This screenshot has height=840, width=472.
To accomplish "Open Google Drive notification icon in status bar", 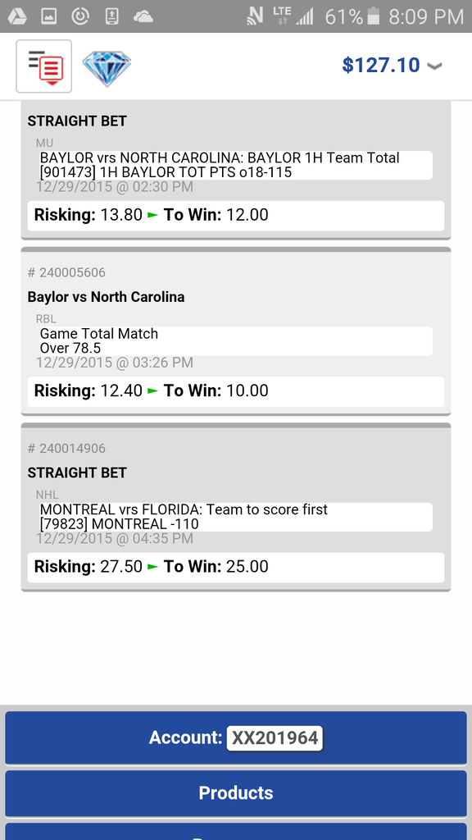I will [17, 16].
